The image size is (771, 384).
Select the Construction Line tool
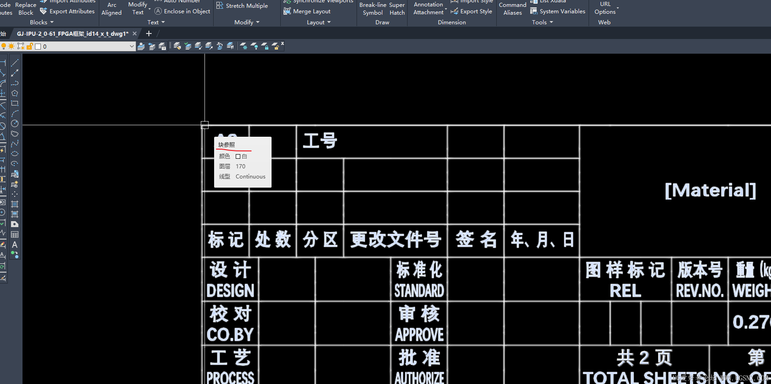coord(15,73)
